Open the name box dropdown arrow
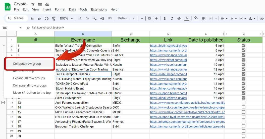This screenshot has width=265, height=139. pos(20,28)
